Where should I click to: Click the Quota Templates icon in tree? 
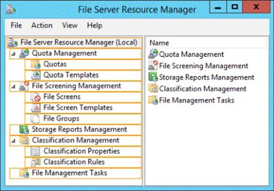pos(36,75)
